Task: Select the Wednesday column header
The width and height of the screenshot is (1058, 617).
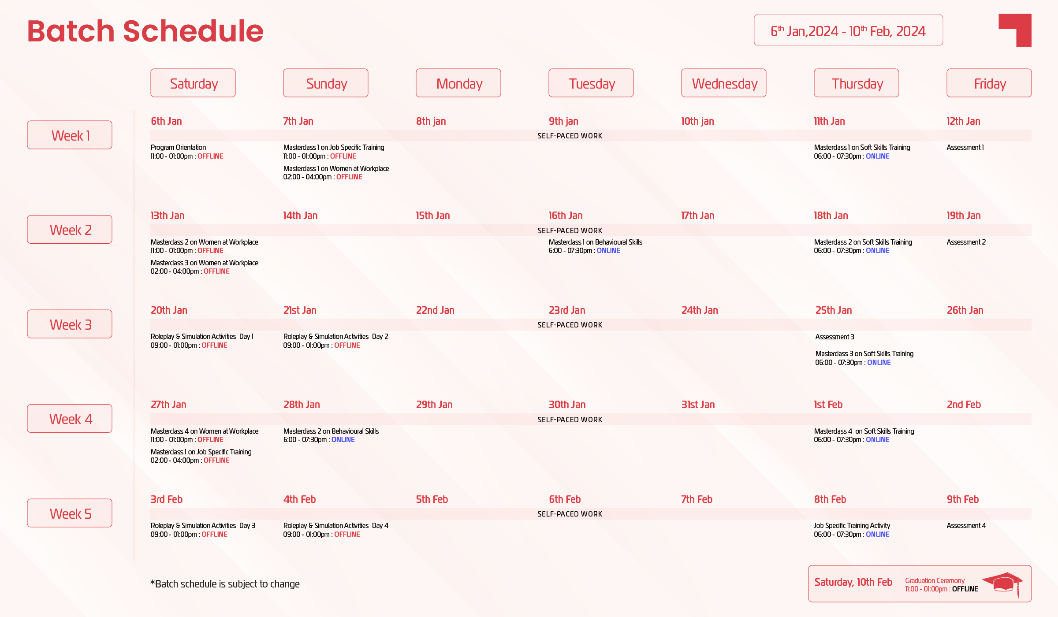Action: pos(724,83)
